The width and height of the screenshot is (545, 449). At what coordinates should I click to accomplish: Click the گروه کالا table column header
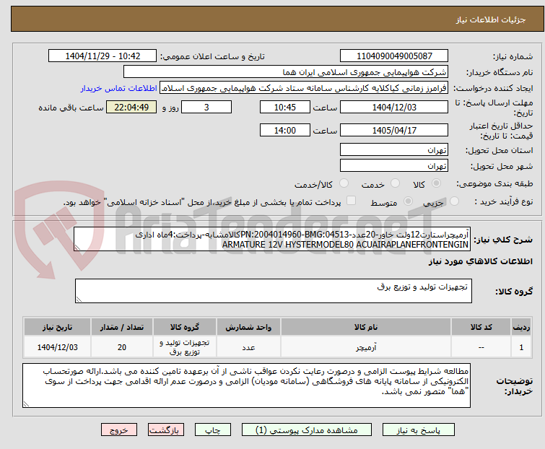pyautogui.click(x=185, y=327)
